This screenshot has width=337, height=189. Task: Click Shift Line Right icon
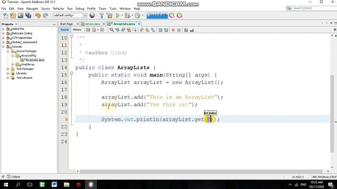click(x=166, y=30)
